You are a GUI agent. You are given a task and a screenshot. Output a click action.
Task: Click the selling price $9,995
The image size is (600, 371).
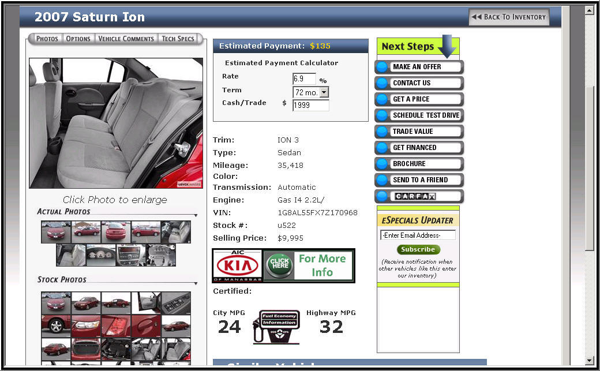pos(290,238)
